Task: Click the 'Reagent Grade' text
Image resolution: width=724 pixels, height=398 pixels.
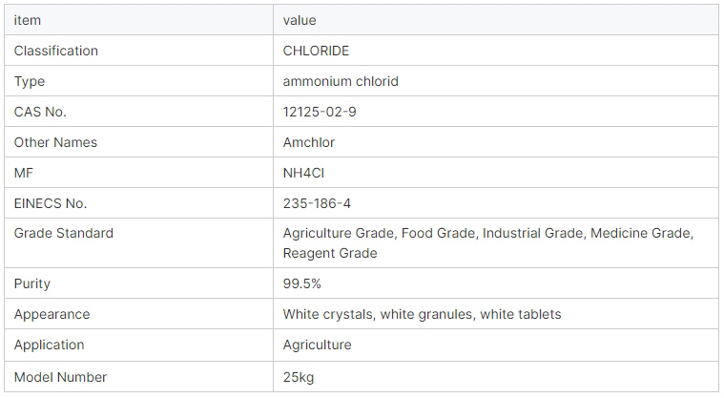Action: tap(330, 253)
